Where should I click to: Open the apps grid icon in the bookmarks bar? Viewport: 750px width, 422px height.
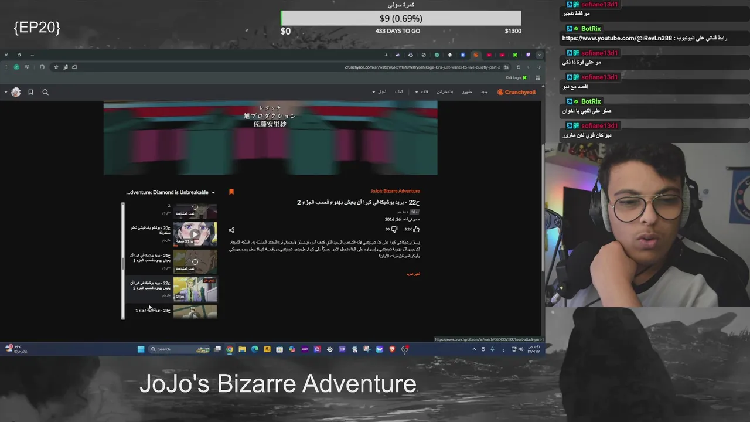pos(538,77)
